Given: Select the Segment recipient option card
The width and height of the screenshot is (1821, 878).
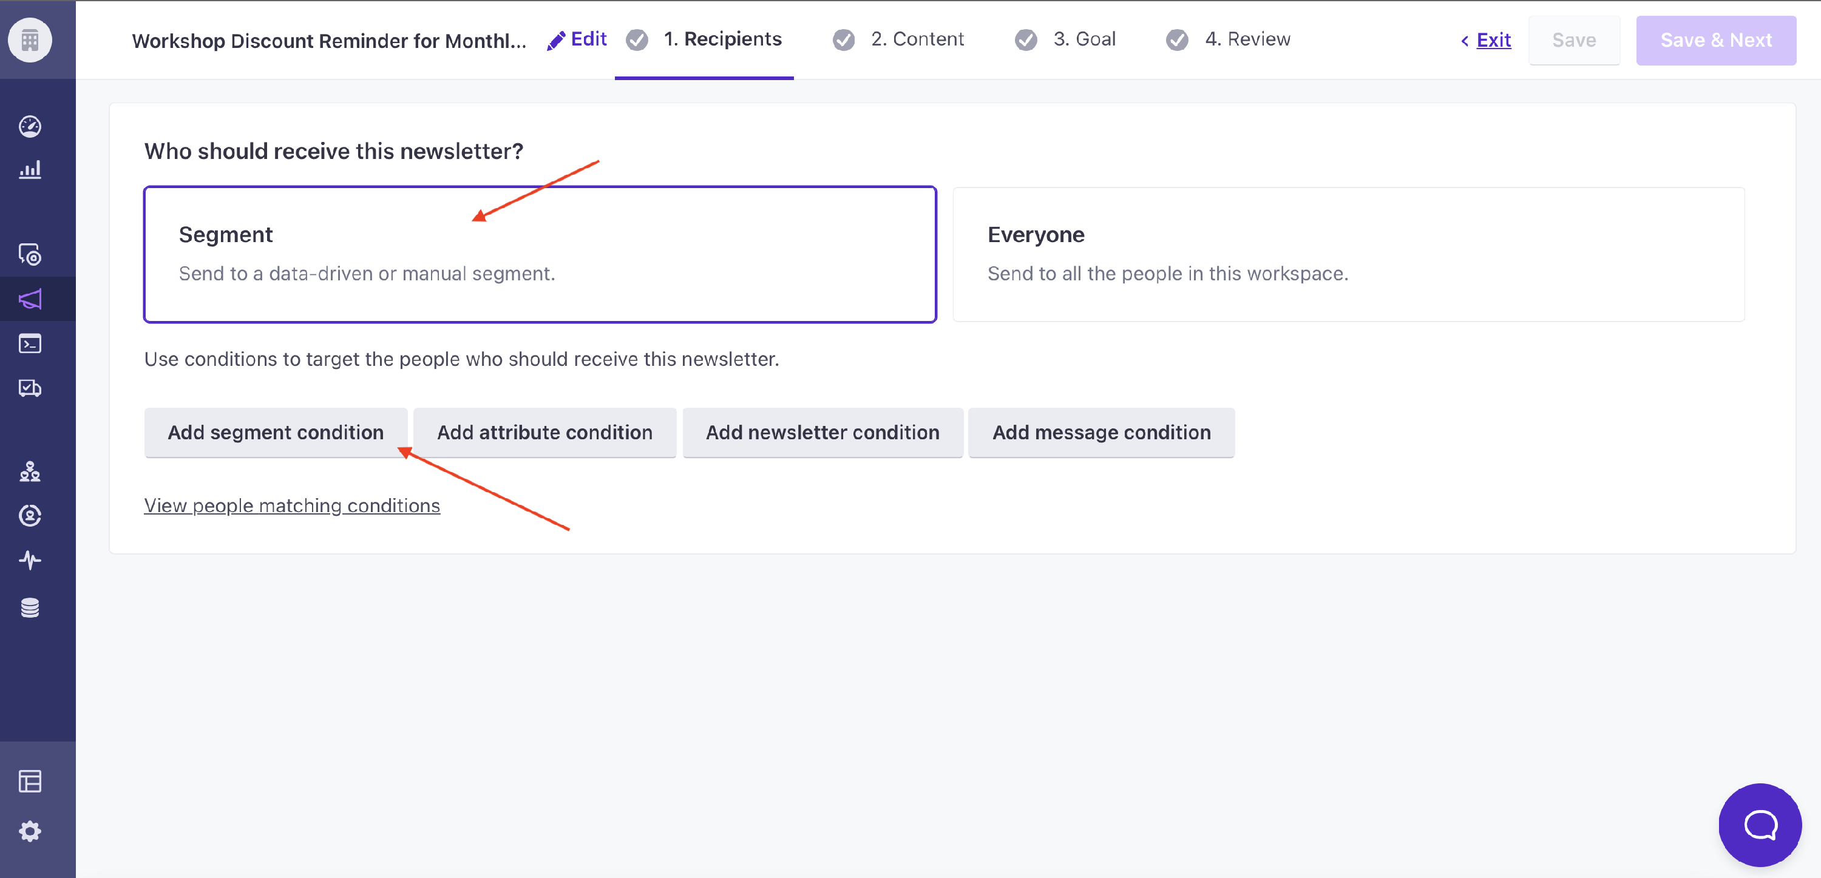Looking at the screenshot, I should (x=540, y=254).
